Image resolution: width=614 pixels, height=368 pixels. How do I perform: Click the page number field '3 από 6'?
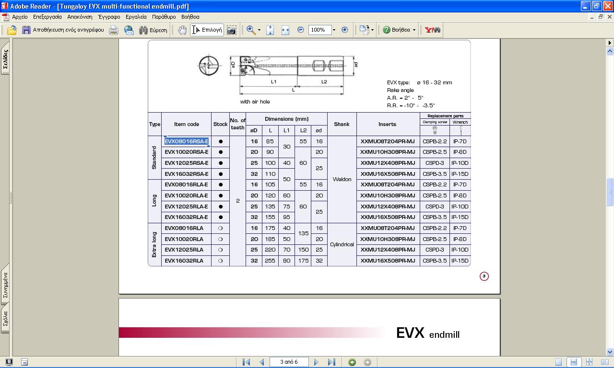click(289, 362)
